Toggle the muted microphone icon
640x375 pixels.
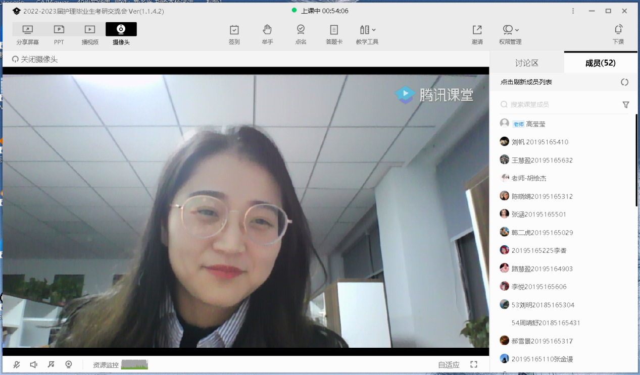pos(17,364)
